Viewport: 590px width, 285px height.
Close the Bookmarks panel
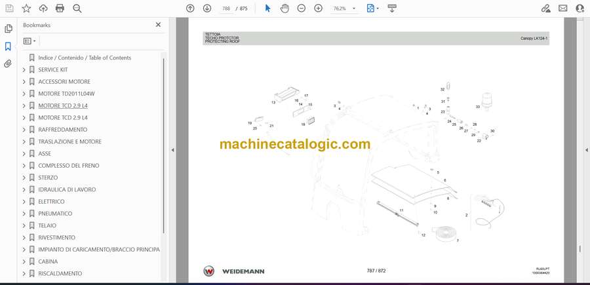[158, 25]
